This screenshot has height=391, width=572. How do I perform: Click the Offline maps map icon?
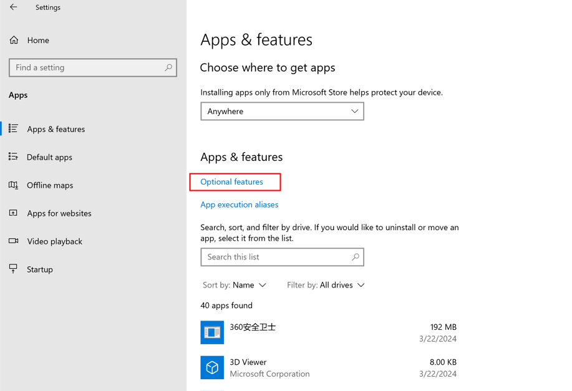point(13,185)
